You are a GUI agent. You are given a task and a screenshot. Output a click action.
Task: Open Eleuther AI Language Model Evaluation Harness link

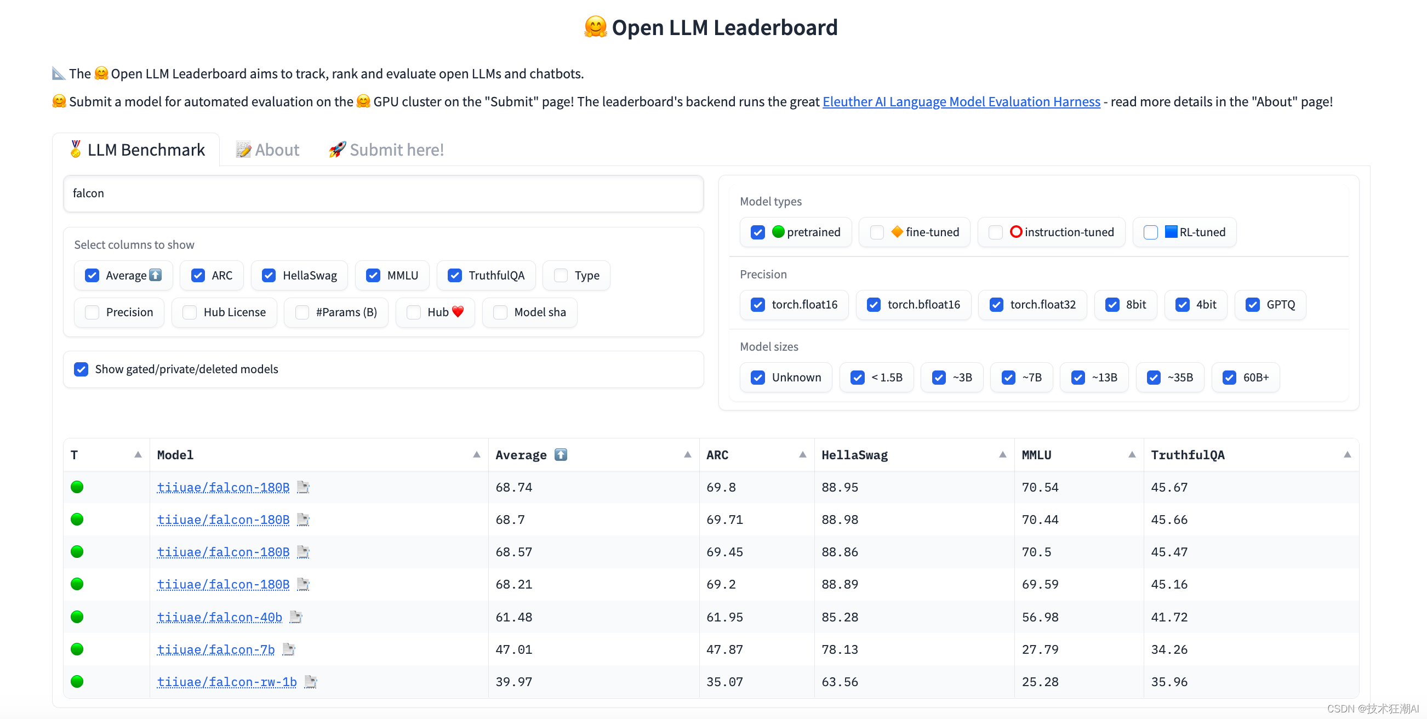[961, 101]
